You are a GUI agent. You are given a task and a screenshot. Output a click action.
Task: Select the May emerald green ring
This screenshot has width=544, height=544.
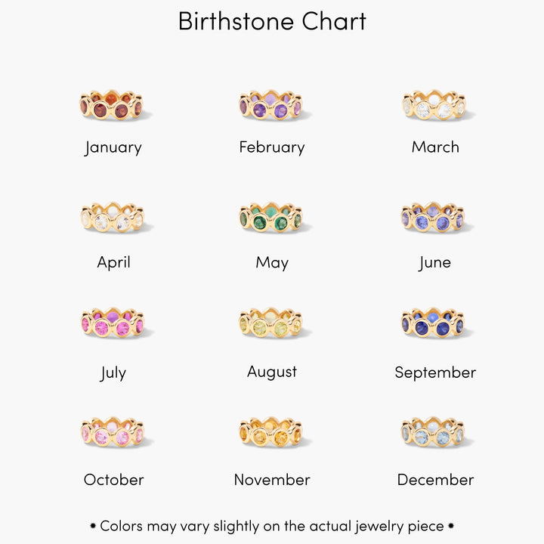(x=271, y=218)
